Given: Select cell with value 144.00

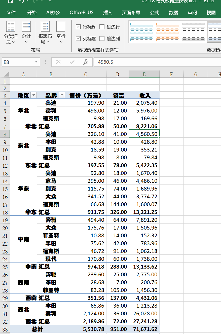Looking at the screenshot, I should coord(118,204).
